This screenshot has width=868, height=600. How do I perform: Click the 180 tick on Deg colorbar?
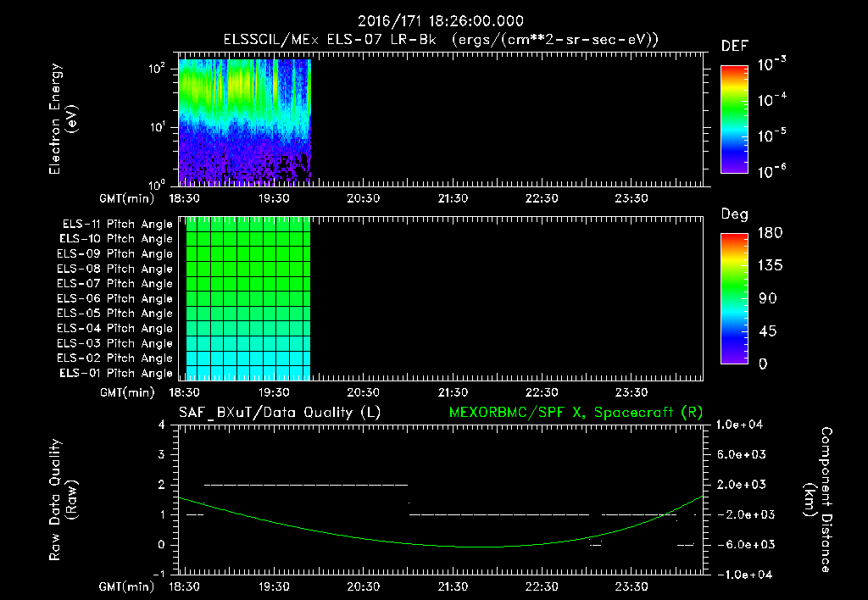pyautogui.click(x=770, y=233)
